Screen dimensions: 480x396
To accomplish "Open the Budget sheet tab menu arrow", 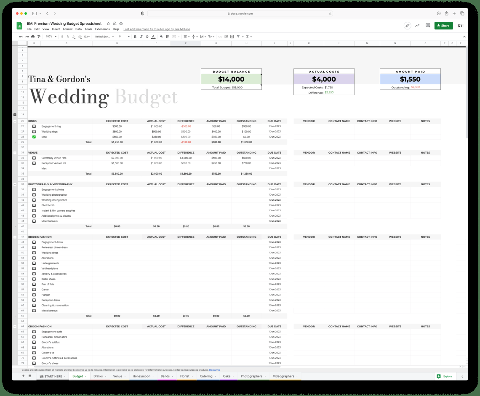I will pyautogui.click(x=85, y=376).
